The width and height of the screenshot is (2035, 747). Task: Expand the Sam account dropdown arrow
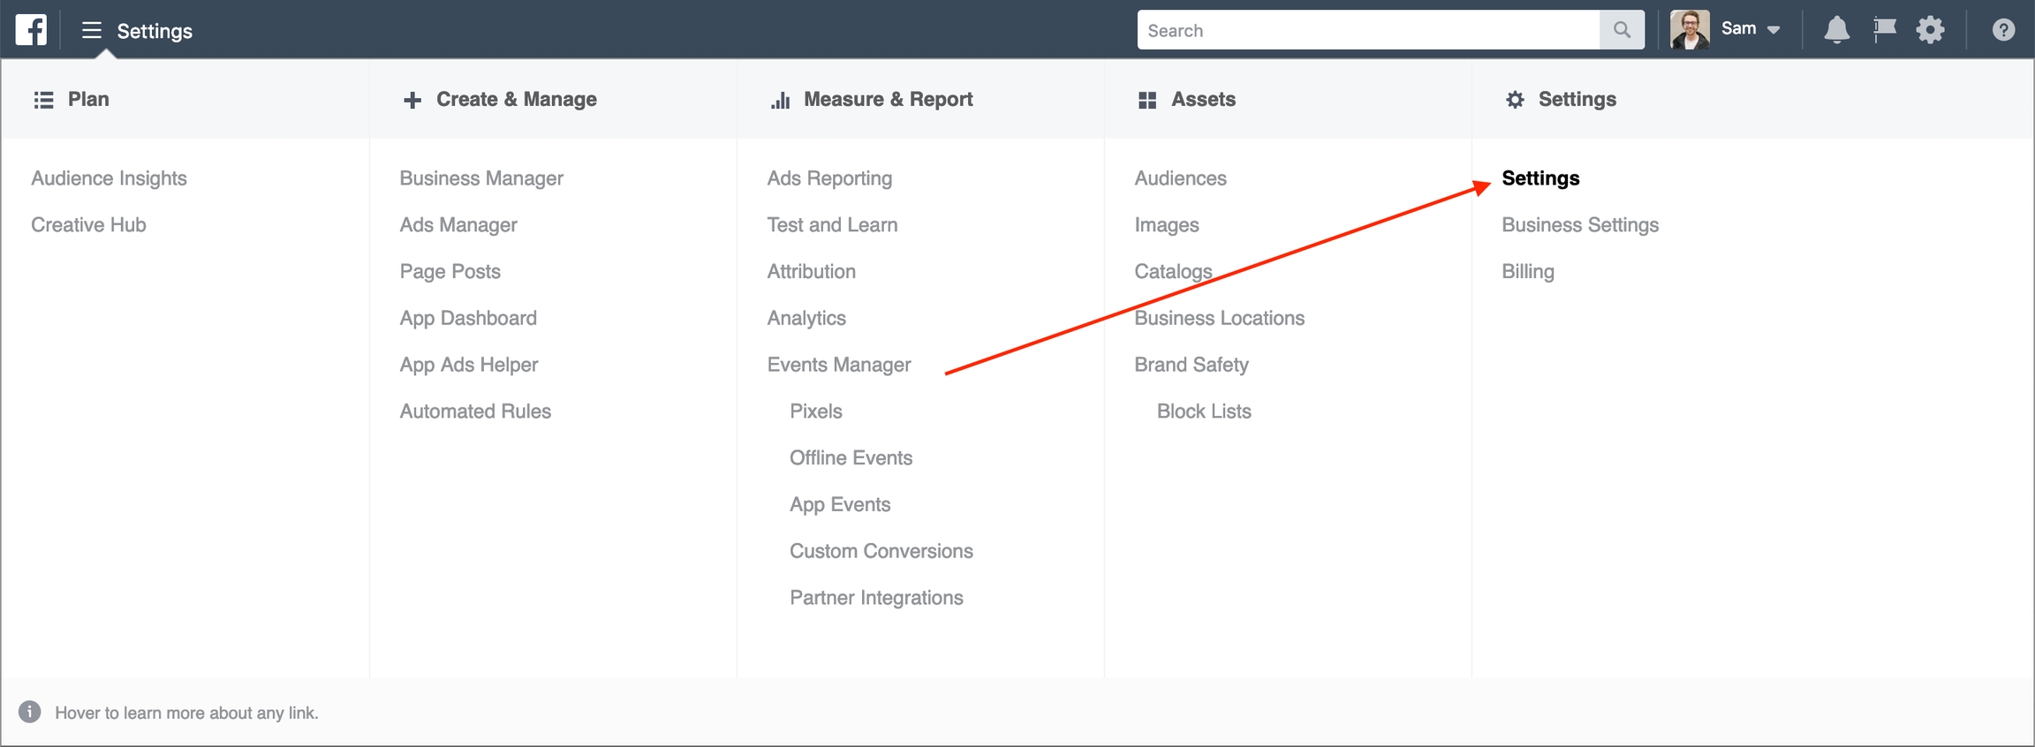click(1773, 30)
